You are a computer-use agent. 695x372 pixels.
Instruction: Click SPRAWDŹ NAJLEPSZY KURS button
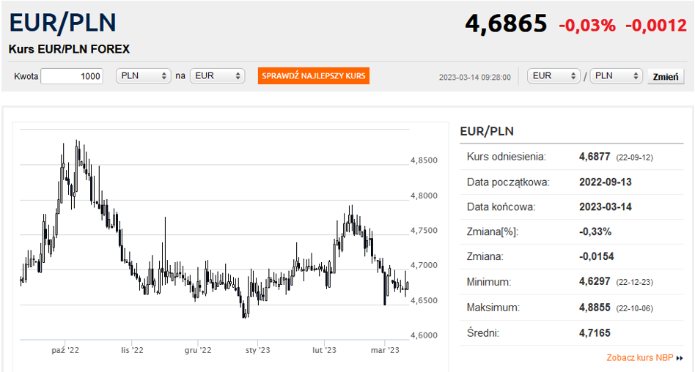click(313, 75)
